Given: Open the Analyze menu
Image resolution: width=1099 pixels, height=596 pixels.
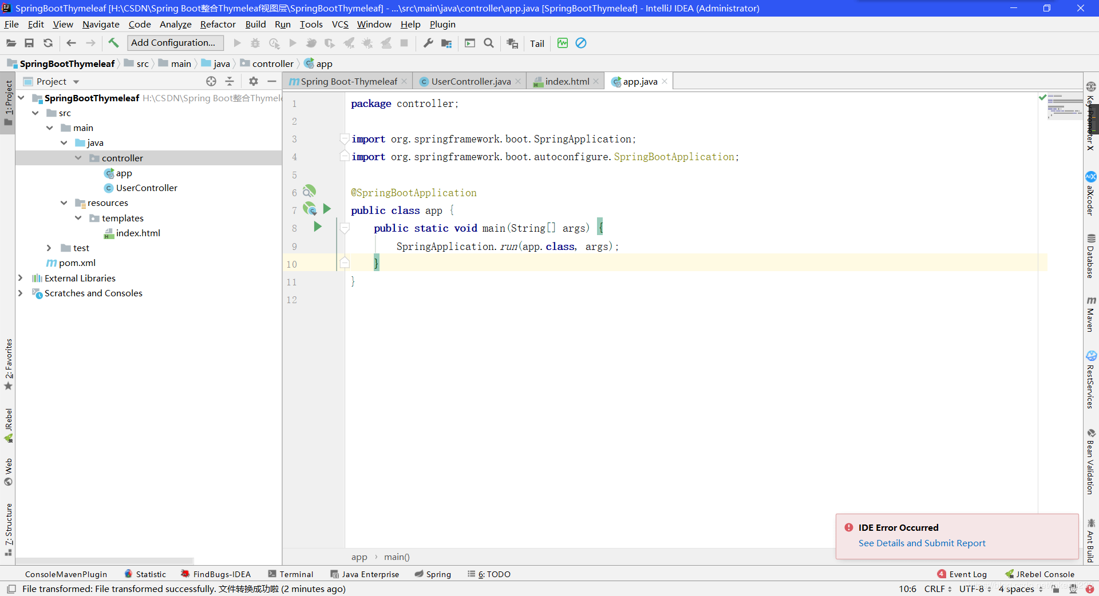Looking at the screenshot, I should [x=175, y=24].
